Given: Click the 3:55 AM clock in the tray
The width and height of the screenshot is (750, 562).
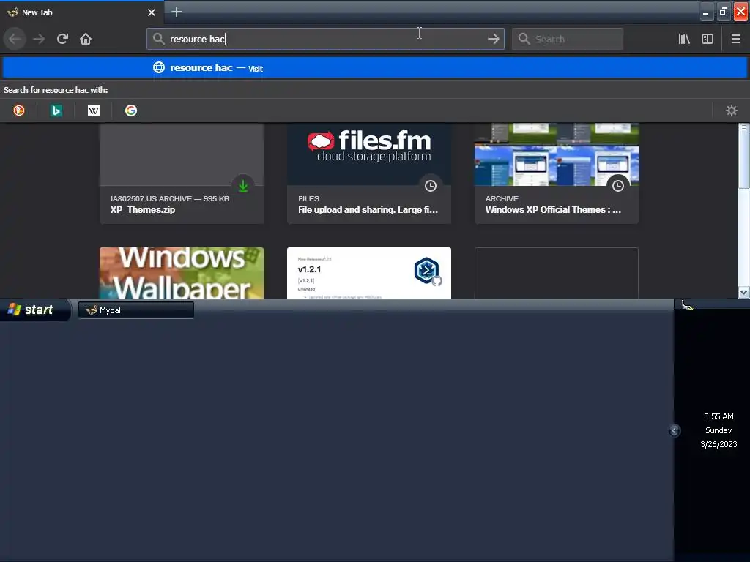Looking at the screenshot, I should click(719, 416).
